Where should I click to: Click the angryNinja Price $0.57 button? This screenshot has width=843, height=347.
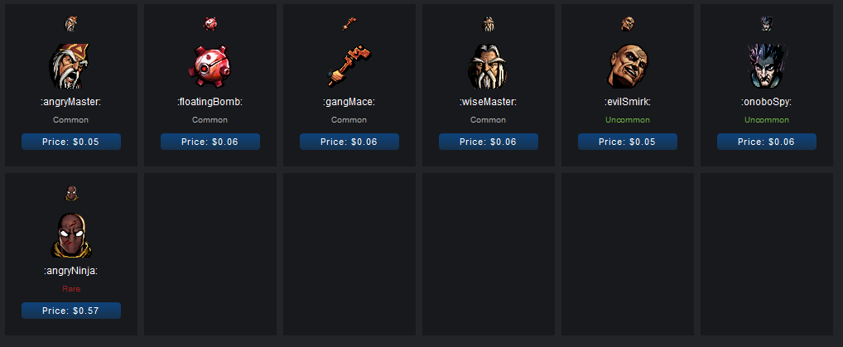(x=71, y=311)
